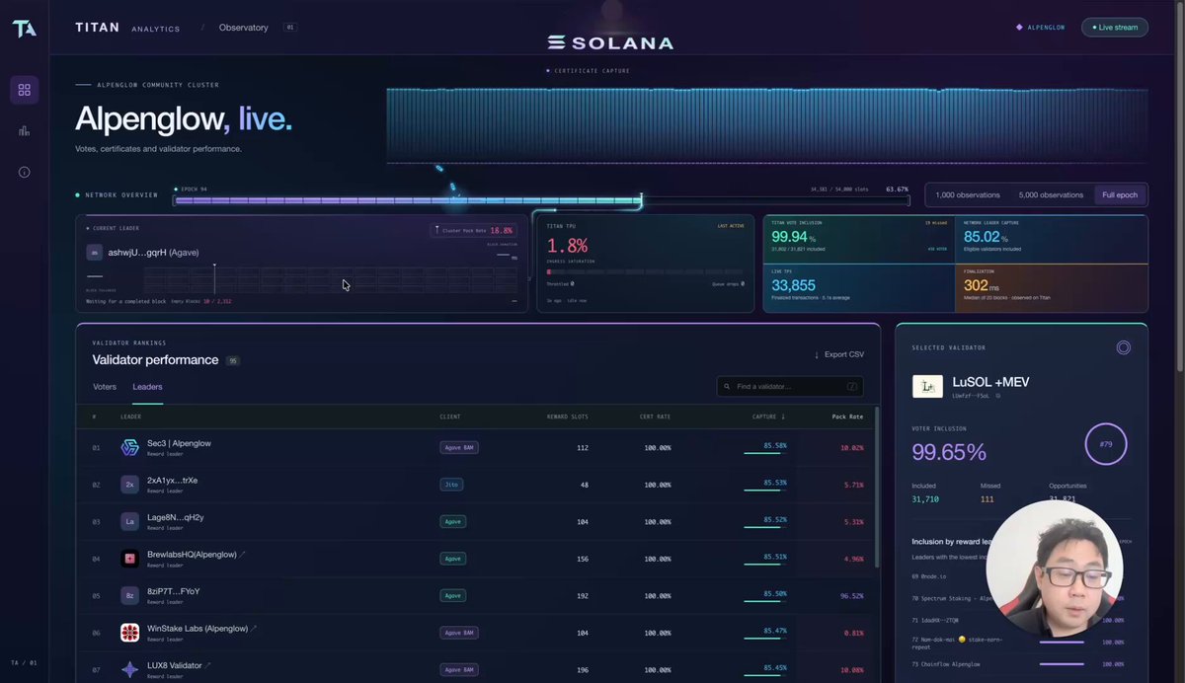Click the Solana logo in header
1185x683 pixels.
(x=610, y=42)
